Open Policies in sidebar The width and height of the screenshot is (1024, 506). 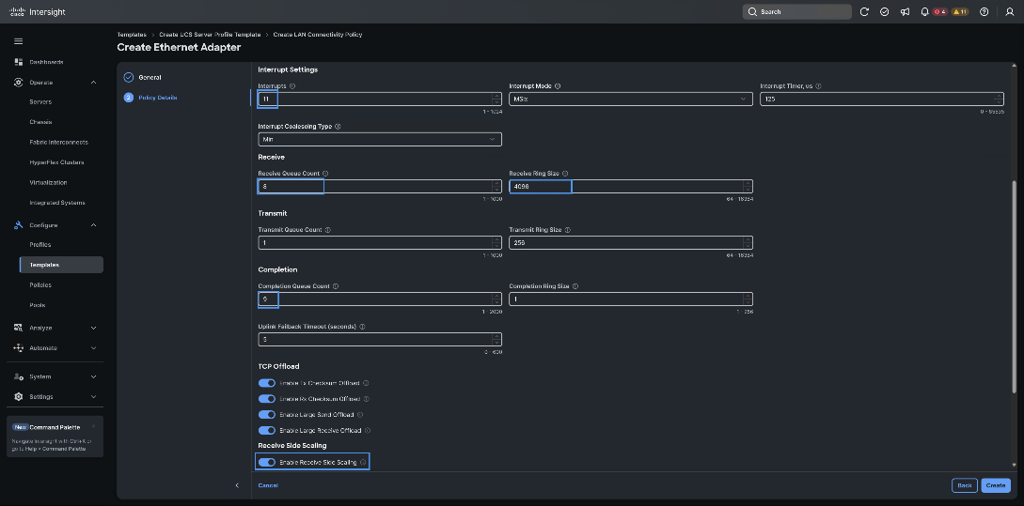(40, 285)
